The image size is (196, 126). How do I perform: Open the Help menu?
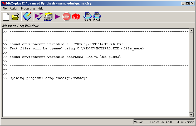[x=41, y=8]
